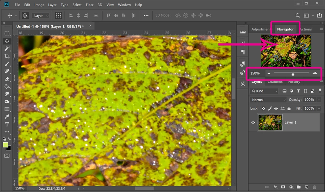The height and width of the screenshot is (192, 325).
Task: Select the Paint Bucket tool
Action: 7,87
